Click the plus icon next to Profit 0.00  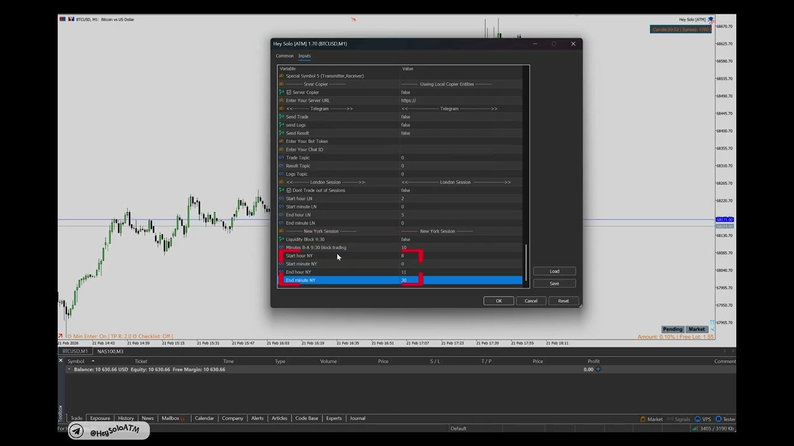click(598, 369)
